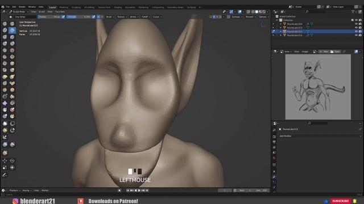This screenshot has height=204, width=364.
Task: Hide Roundcube.016 with its eye icon
Action: [x=357, y=35]
